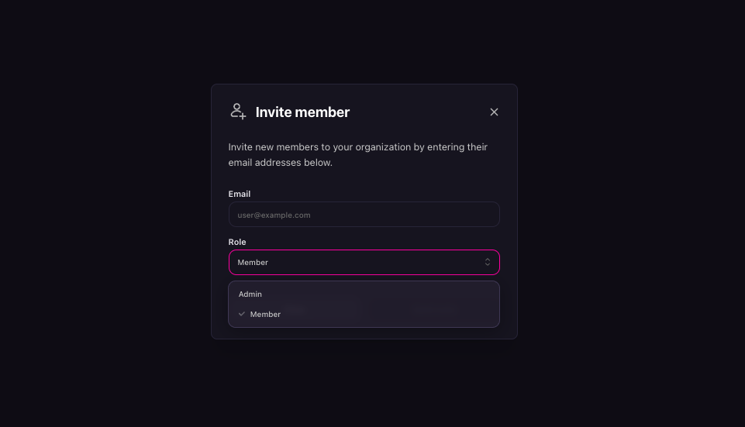Click the words 'email addresses below' in description
This screenshot has width=745, height=427.
(x=281, y=163)
